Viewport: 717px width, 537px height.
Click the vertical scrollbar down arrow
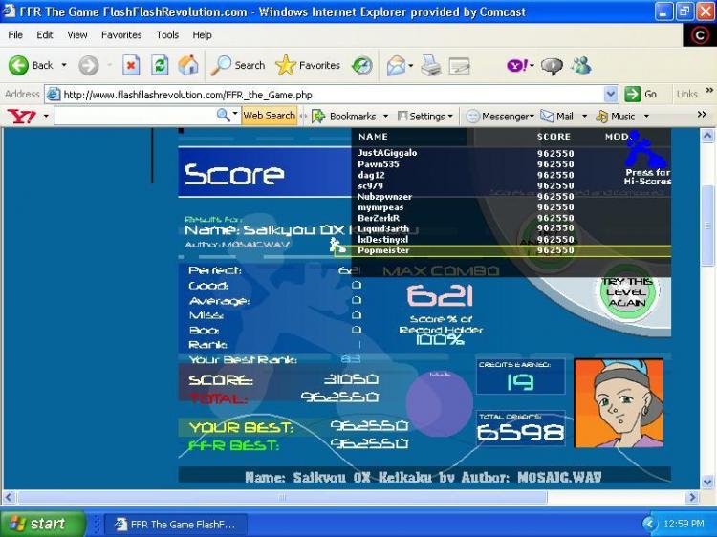click(707, 482)
